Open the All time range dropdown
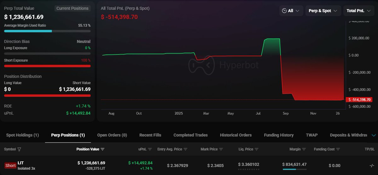The width and height of the screenshot is (378, 175). pyautogui.click(x=291, y=11)
